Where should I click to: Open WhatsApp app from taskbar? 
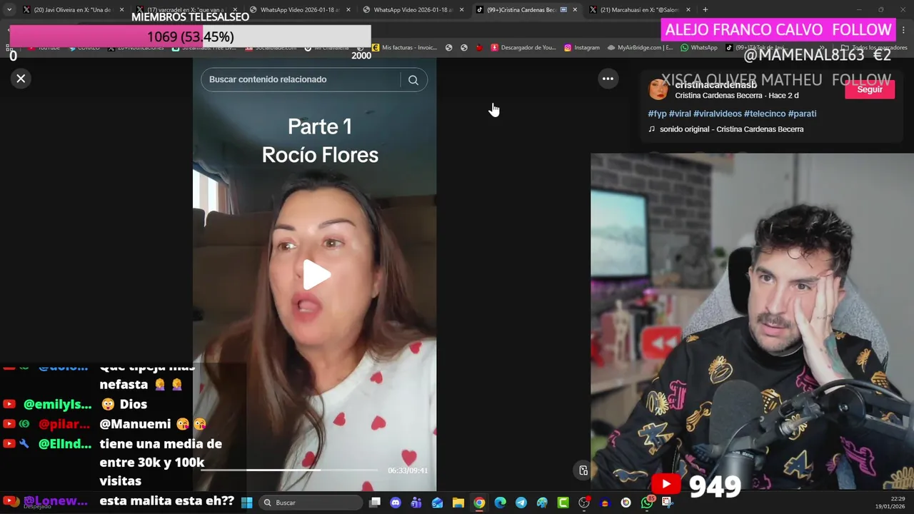pyautogui.click(x=647, y=503)
